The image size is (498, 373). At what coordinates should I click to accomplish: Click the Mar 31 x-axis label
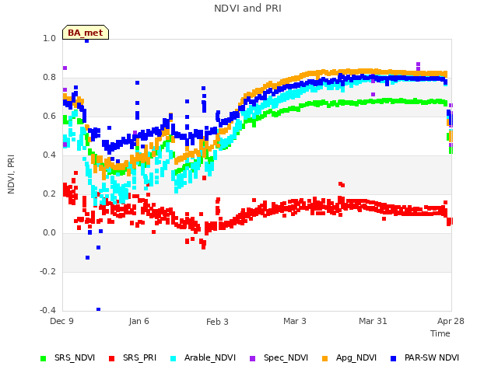[373, 321]
